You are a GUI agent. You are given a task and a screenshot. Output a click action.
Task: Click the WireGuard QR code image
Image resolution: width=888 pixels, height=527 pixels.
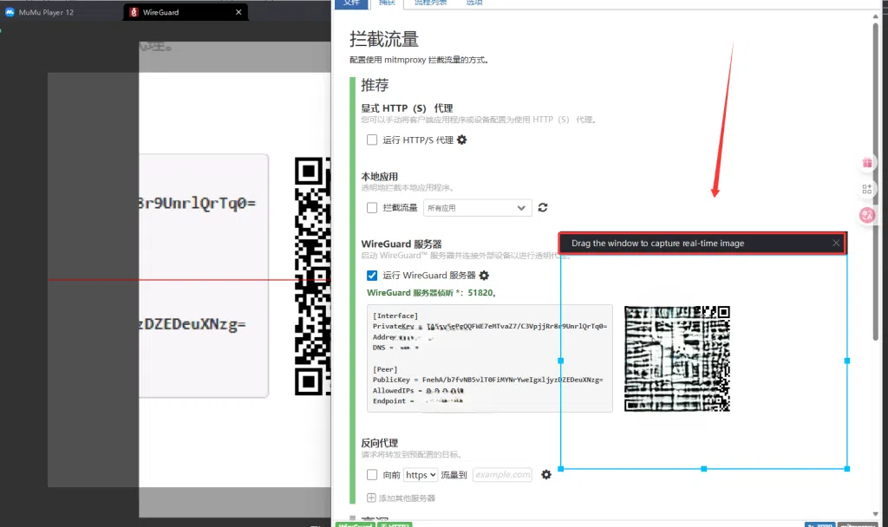point(676,358)
